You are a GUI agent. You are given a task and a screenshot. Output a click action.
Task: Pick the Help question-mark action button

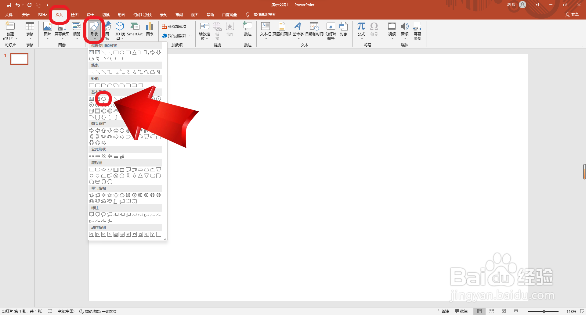tap(153, 234)
